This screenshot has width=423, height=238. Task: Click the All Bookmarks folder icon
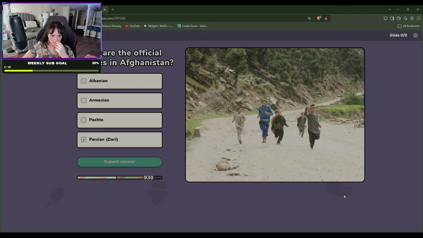400,26
